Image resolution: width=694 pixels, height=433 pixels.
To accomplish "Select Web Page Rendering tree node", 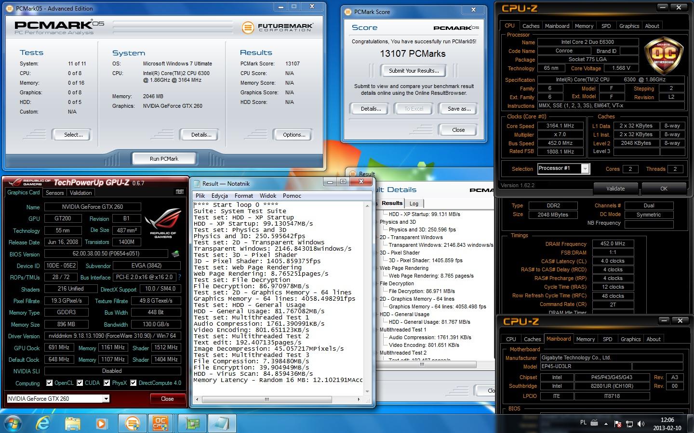I will [404, 268].
